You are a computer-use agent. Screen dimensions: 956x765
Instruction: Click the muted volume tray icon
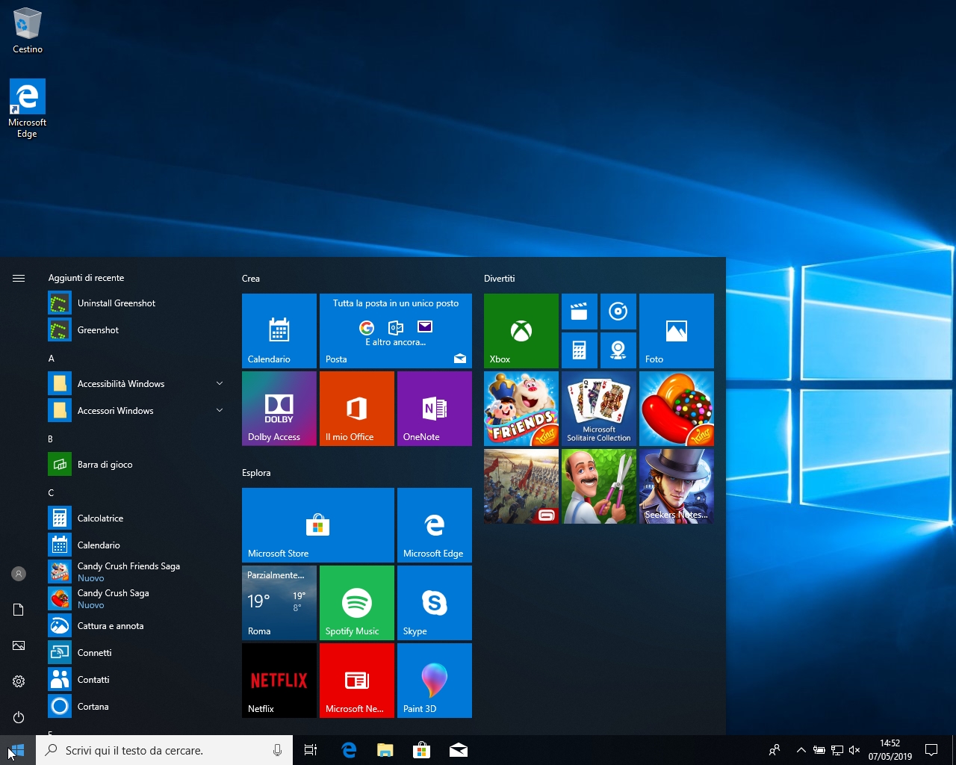[854, 750]
